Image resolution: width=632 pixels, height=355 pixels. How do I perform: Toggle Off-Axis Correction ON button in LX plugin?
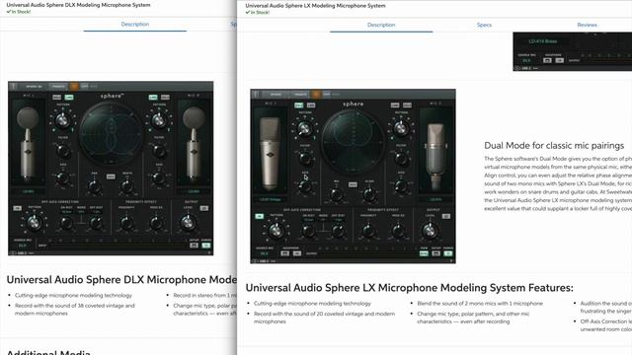coord(259,216)
